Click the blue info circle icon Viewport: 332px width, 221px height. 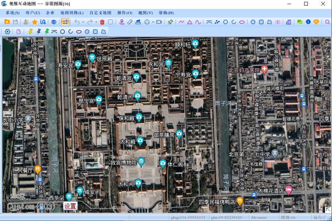[x=308, y=22]
